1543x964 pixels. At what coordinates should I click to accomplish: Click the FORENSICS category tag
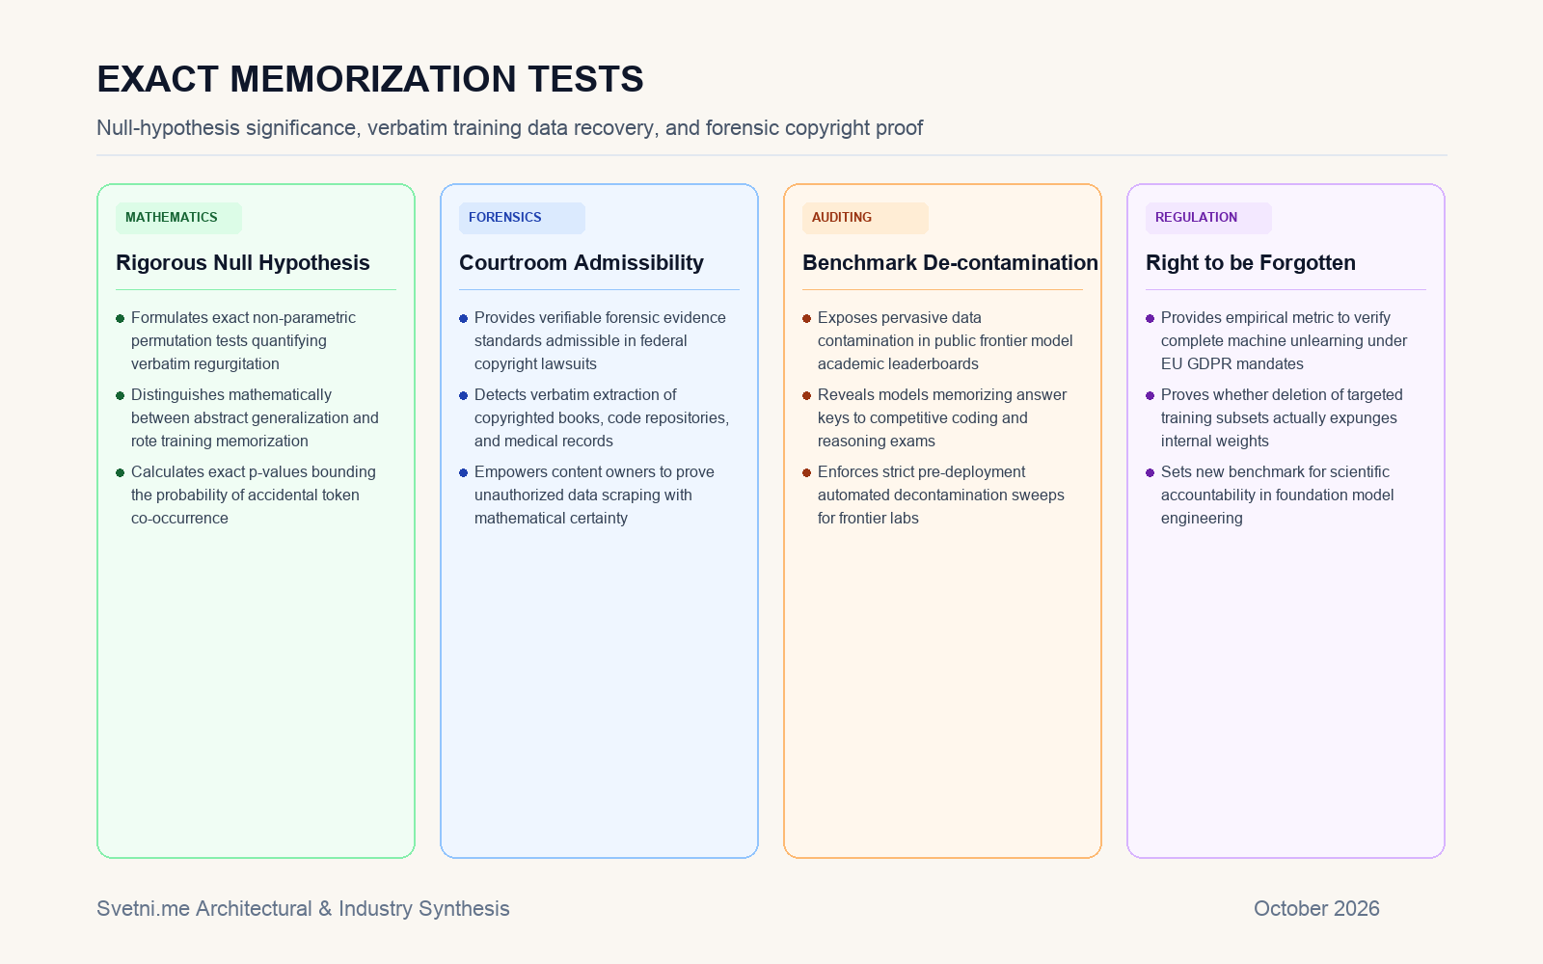[522, 218]
